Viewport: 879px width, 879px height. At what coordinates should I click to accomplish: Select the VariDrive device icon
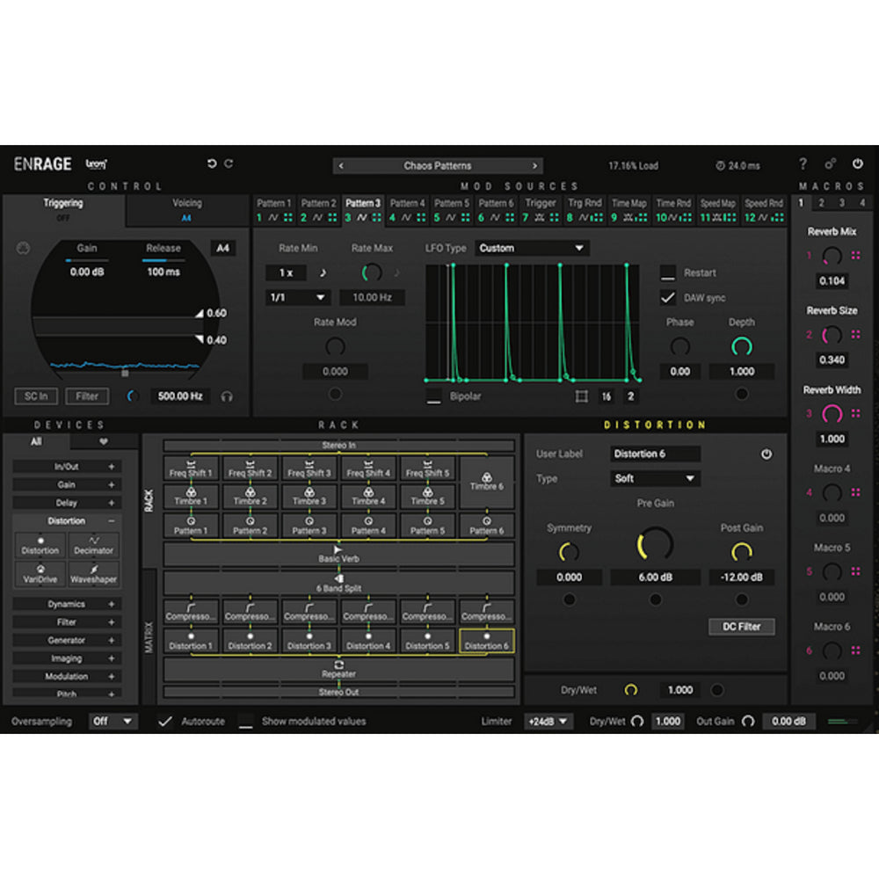pos(40,574)
